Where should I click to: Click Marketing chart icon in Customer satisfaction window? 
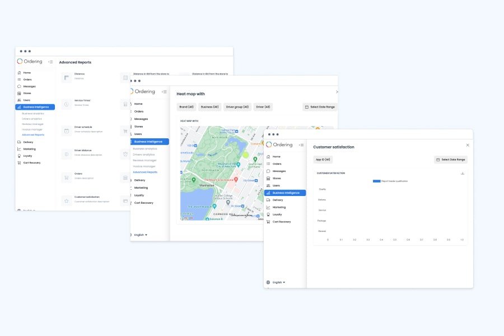(x=268, y=207)
